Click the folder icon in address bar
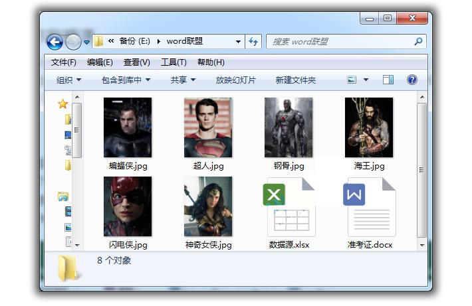Image resolution: width=472 pixels, height=306 pixels. [98, 41]
